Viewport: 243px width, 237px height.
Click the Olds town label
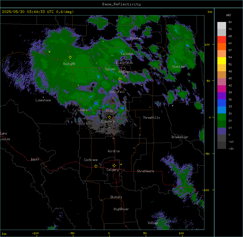pyautogui.click(x=109, y=111)
